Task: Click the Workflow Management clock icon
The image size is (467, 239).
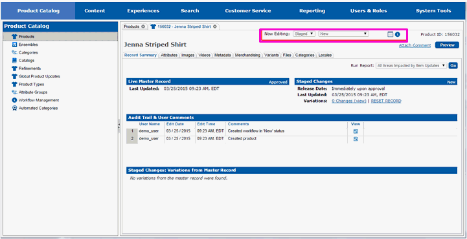Action: pyautogui.click(x=14, y=100)
